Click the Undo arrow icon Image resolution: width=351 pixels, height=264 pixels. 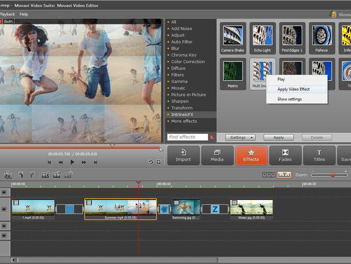(x=21, y=175)
